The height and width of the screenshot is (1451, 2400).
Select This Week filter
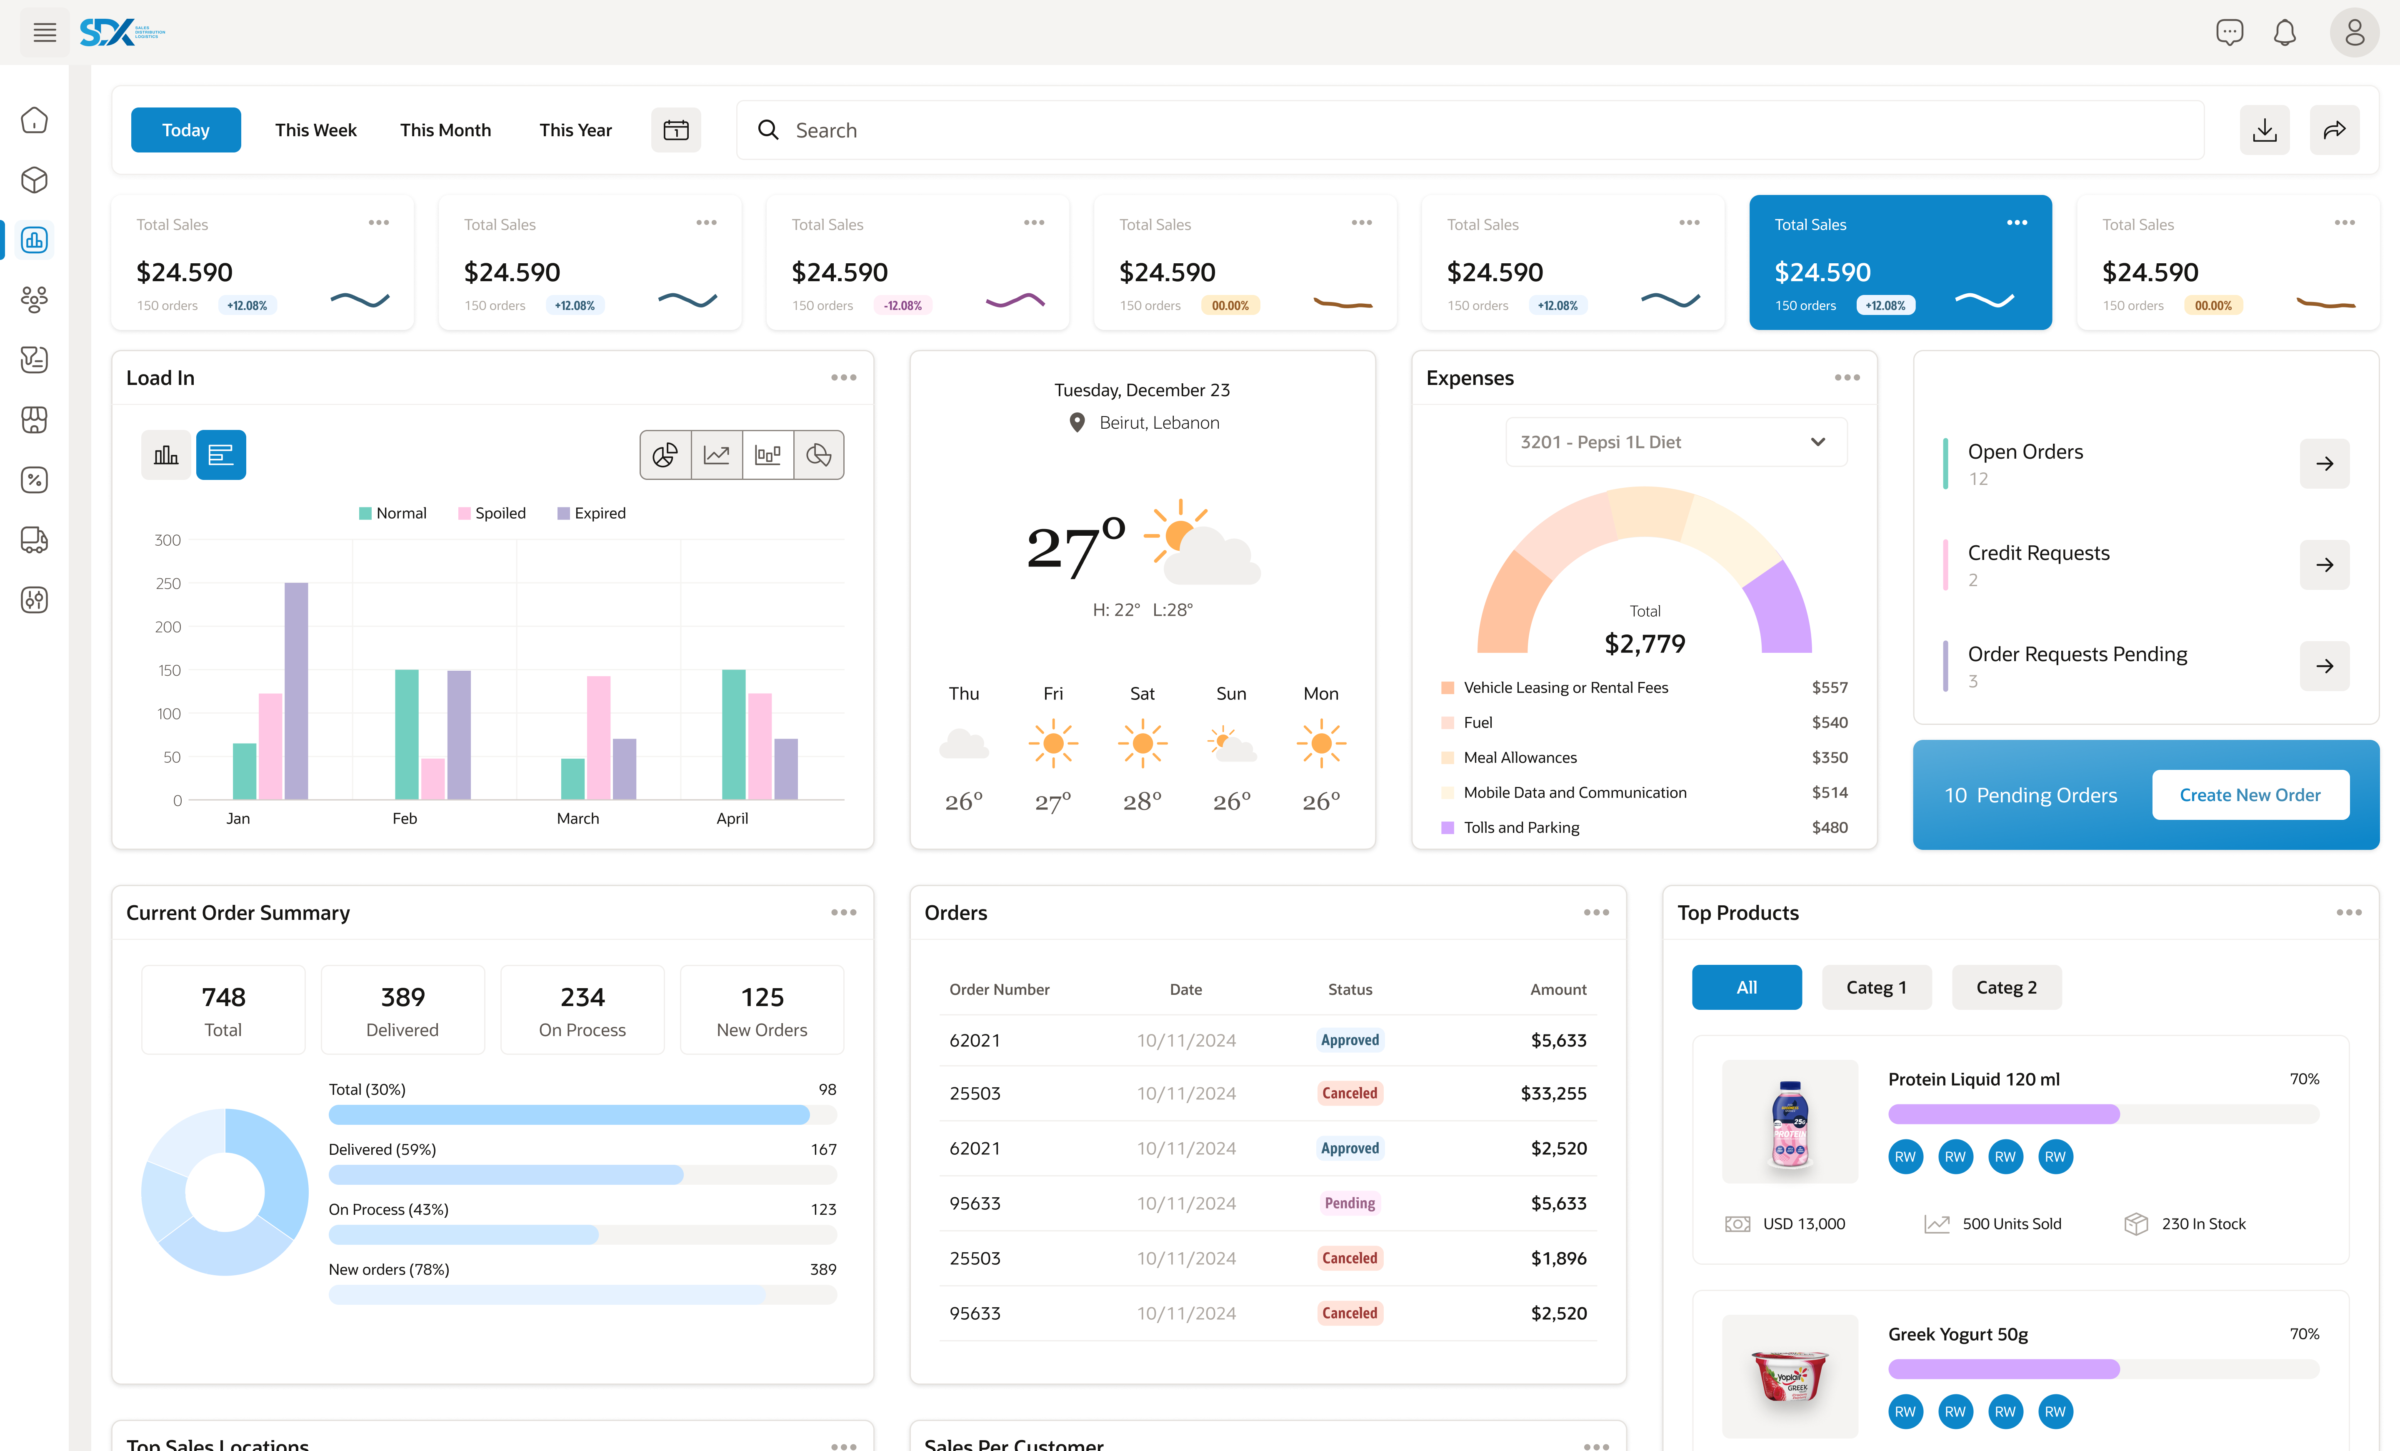tap(315, 130)
